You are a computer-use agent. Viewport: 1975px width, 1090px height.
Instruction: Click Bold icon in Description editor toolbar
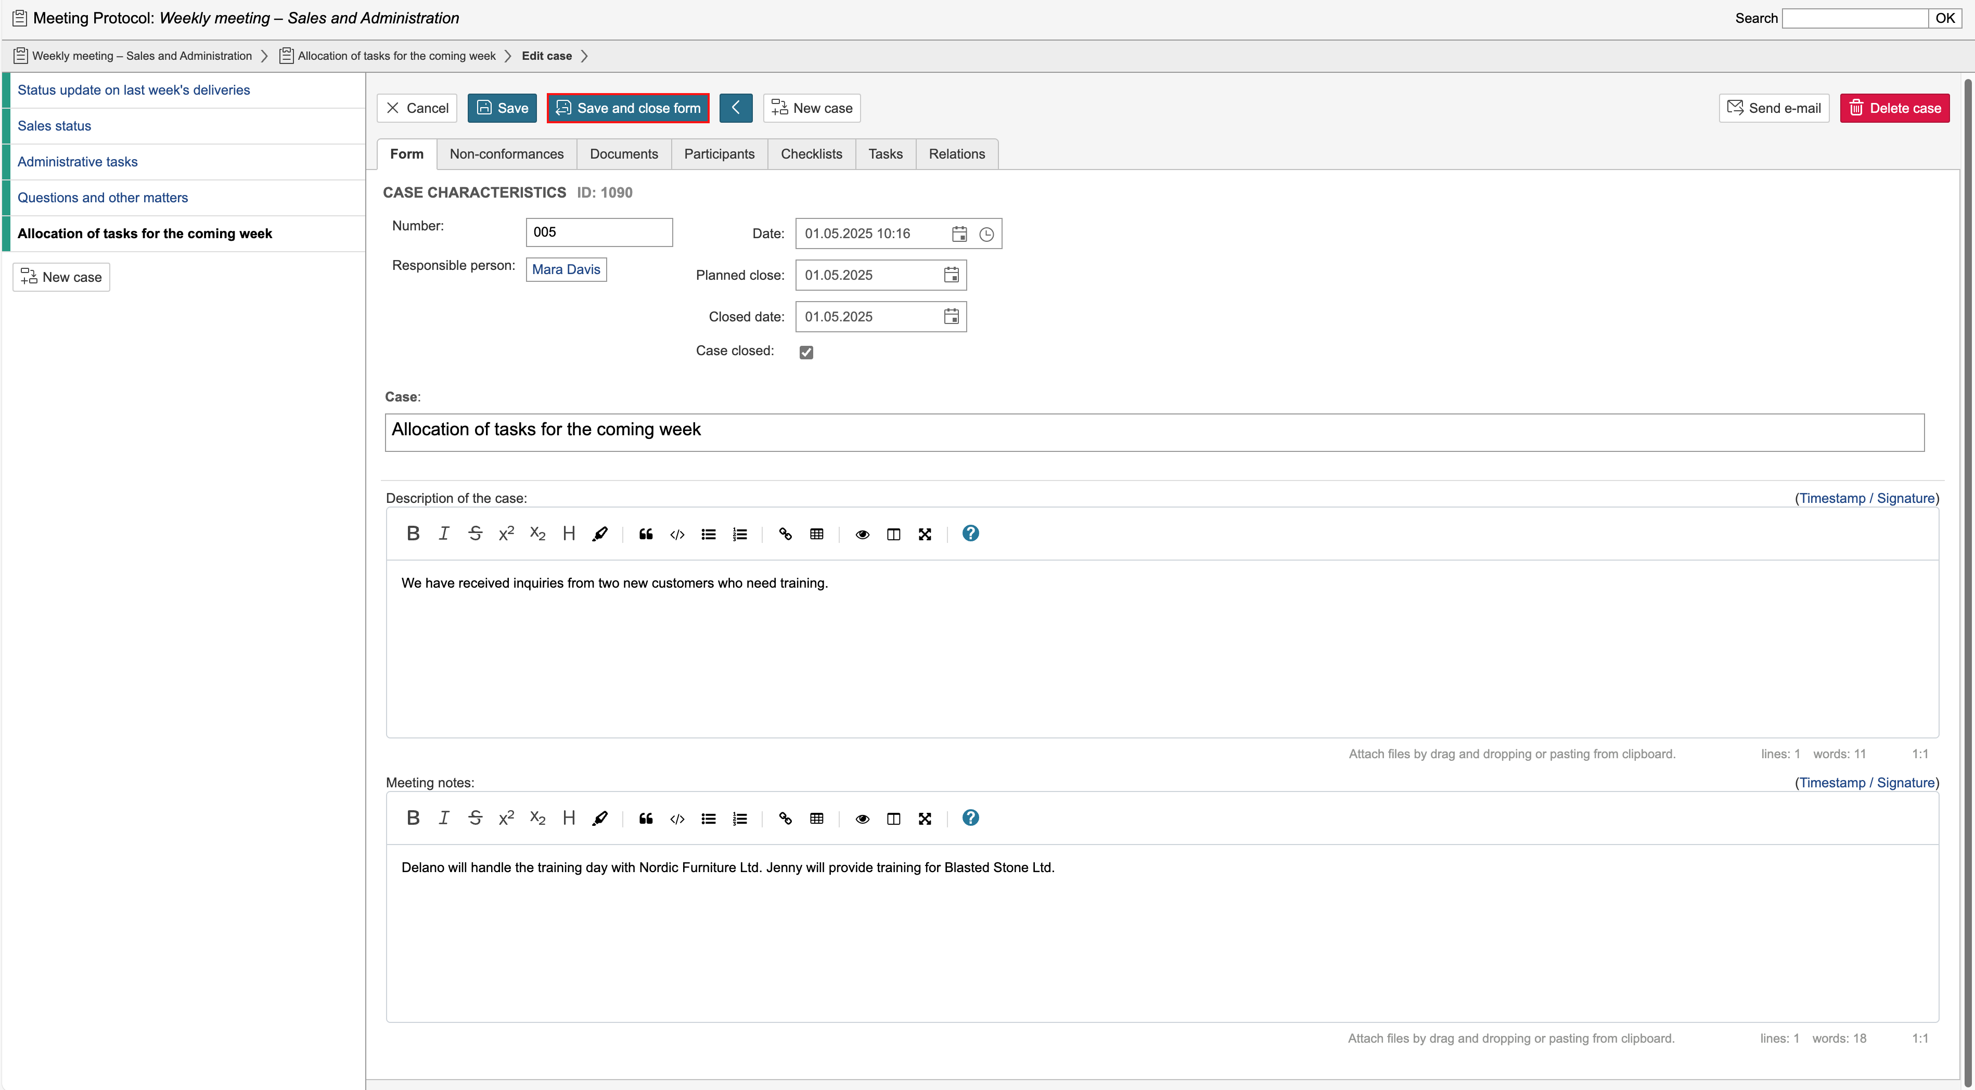point(413,534)
